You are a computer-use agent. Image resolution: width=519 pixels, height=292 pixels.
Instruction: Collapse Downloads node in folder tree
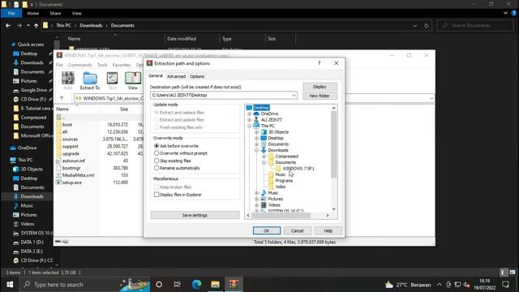click(256, 150)
